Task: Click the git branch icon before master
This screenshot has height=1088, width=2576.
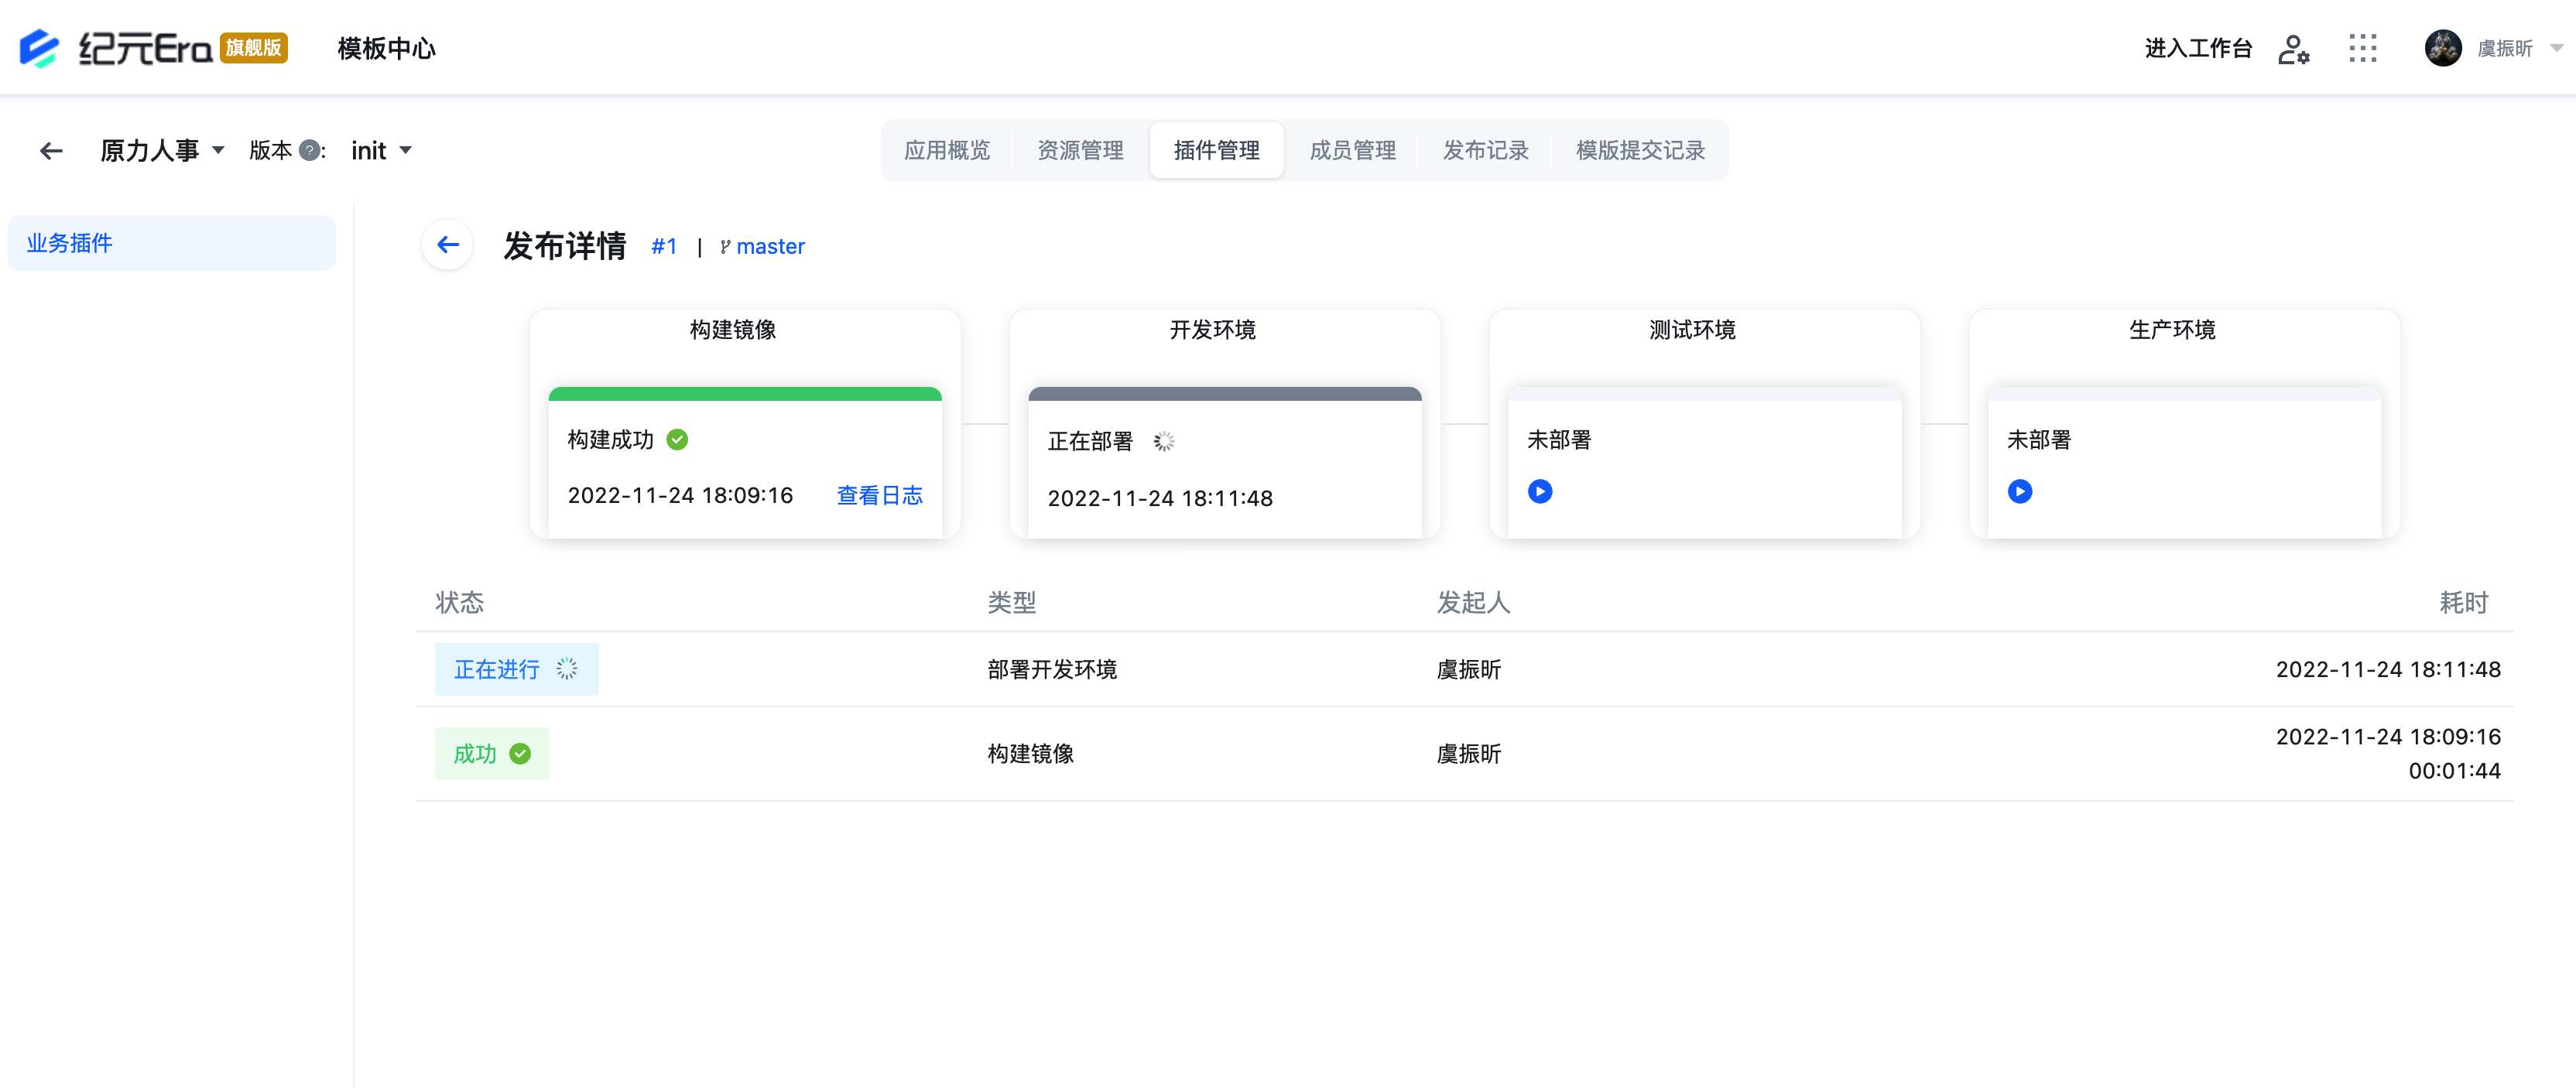Action: pos(726,247)
